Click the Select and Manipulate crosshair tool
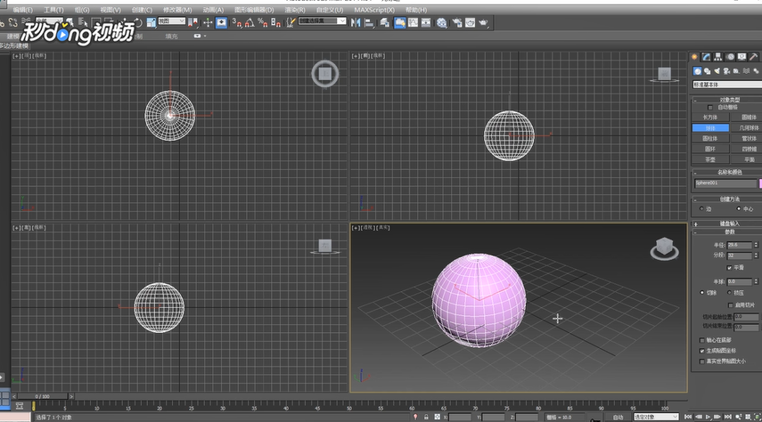This screenshot has width=762, height=422. [208, 22]
